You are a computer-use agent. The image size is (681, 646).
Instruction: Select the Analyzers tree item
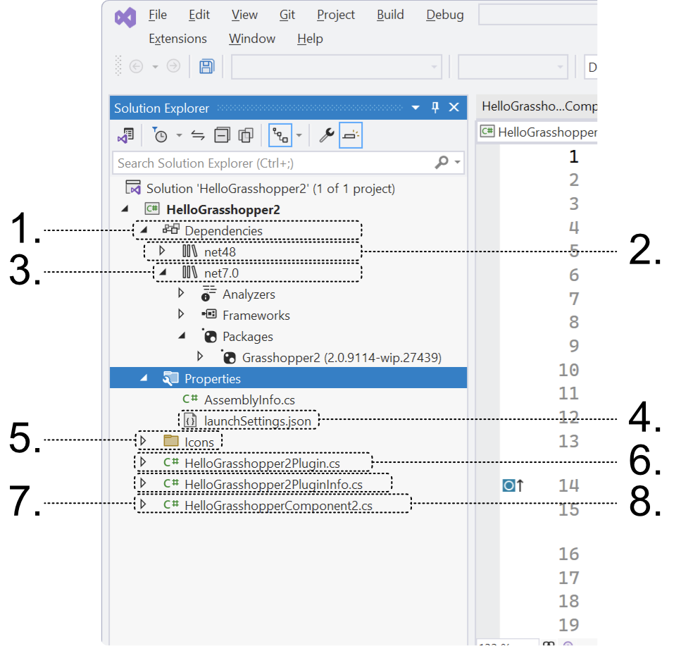tap(249, 294)
